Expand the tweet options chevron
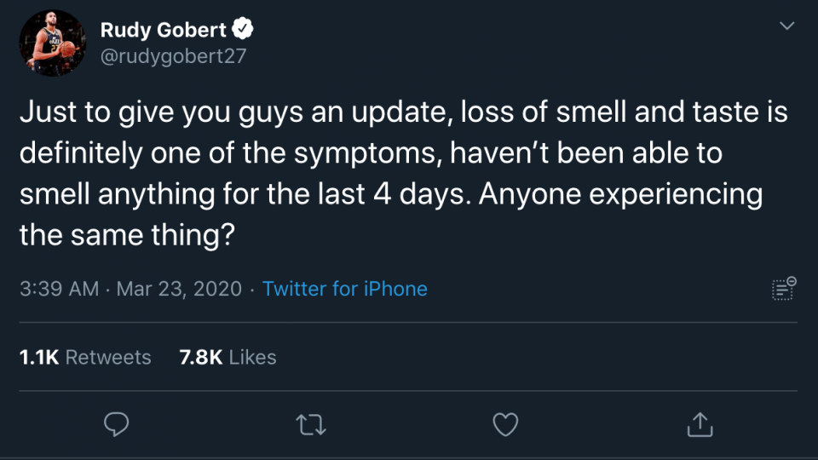The height and width of the screenshot is (460, 818). [787, 27]
